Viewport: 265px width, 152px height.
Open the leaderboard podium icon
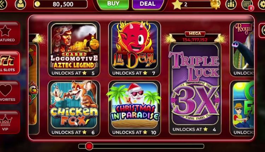click(x=231, y=4)
